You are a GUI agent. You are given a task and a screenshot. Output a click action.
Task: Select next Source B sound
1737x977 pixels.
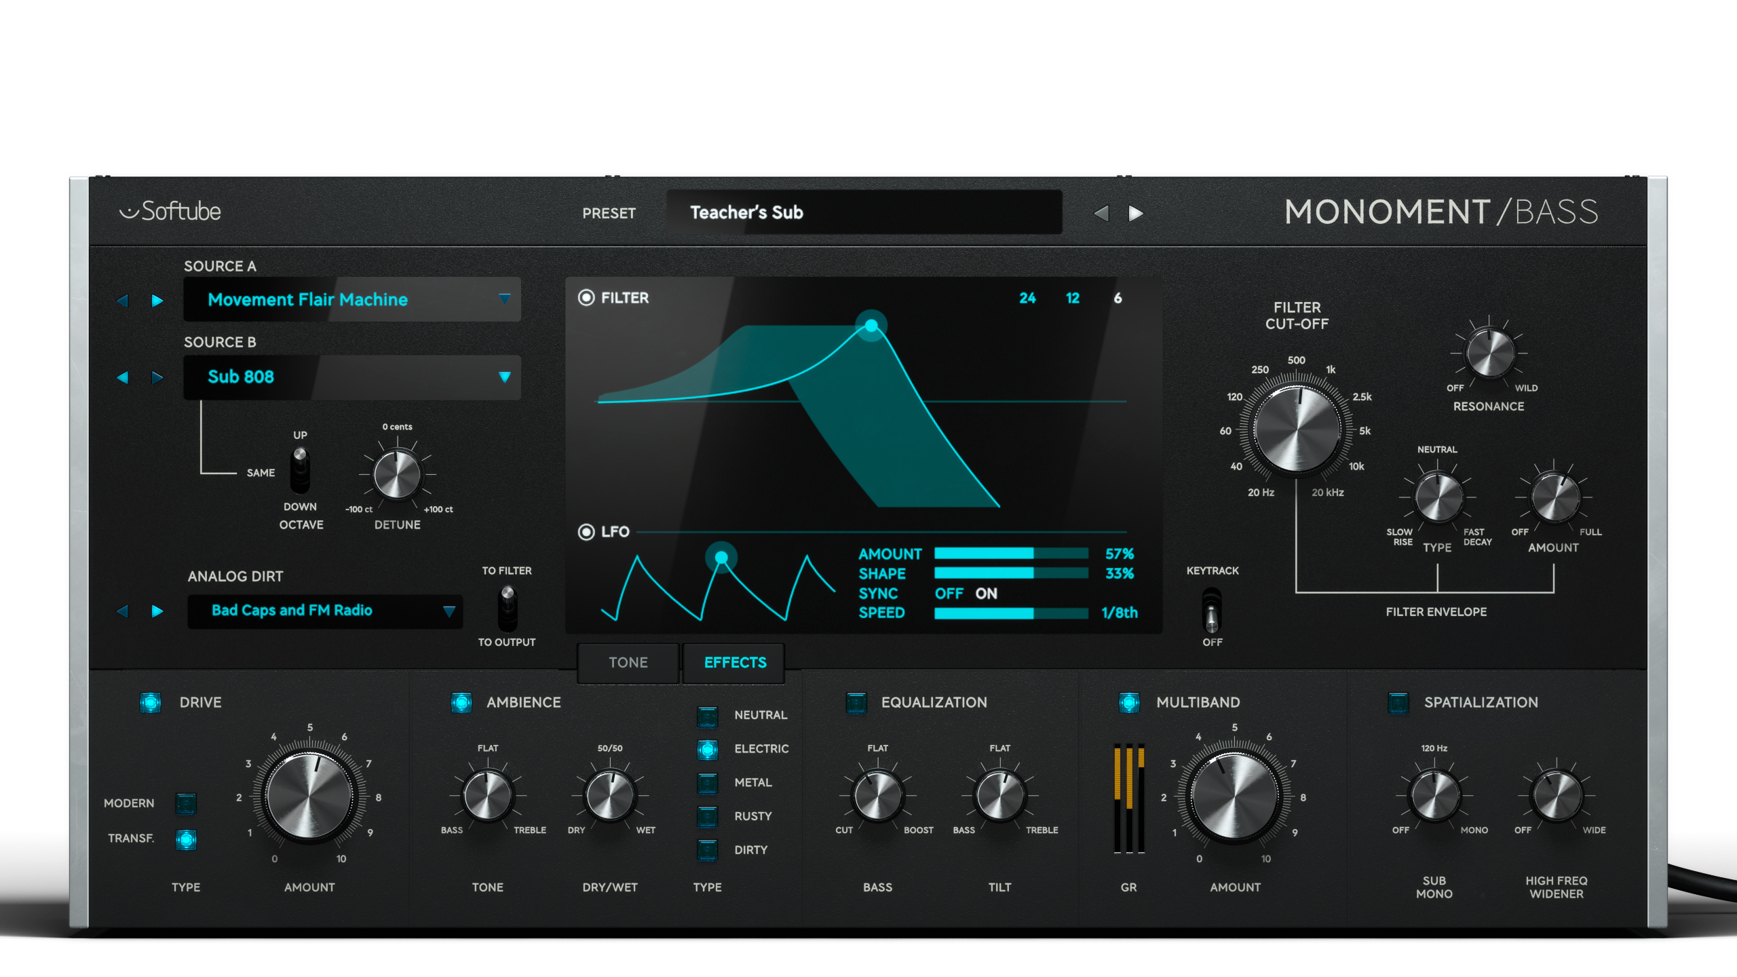point(157,377)
